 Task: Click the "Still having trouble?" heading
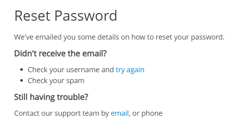coord(51,97)
